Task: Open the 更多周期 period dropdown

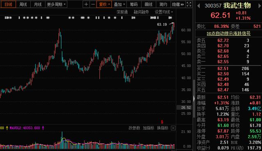Action: [x=56, y=5]
